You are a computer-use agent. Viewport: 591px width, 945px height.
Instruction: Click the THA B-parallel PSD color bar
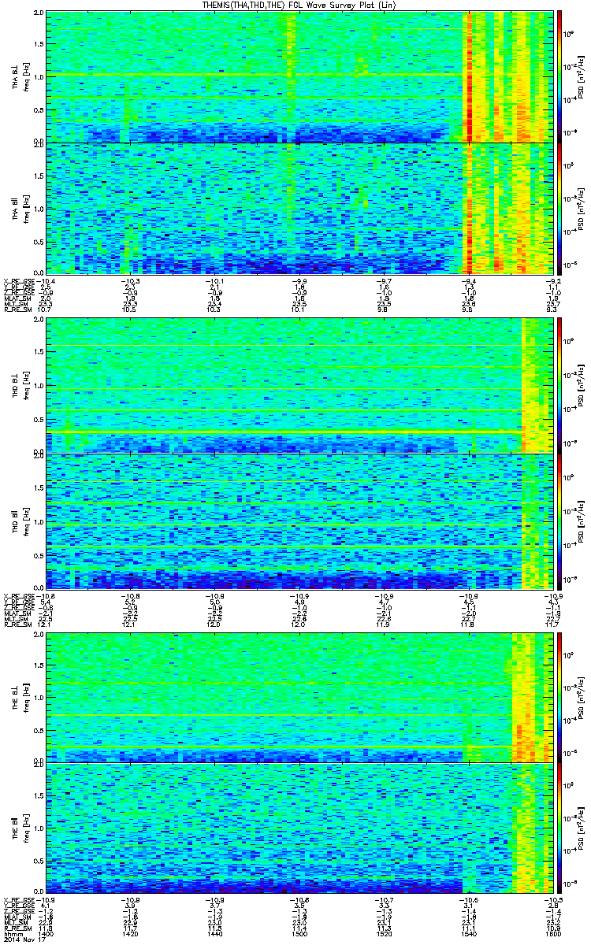pyautogui.click(x=560, y=208)
